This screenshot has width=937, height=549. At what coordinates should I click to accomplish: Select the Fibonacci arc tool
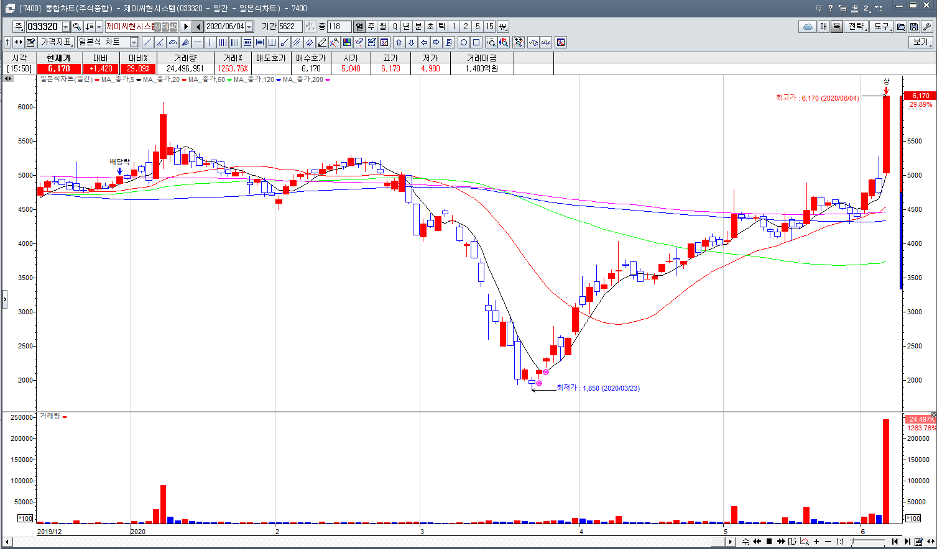point(172,42)
